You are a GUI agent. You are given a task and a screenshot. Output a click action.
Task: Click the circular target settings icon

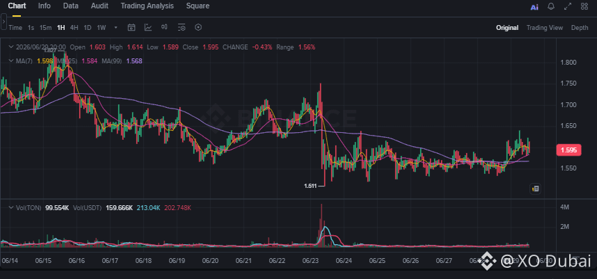click(x=198, y=27)
